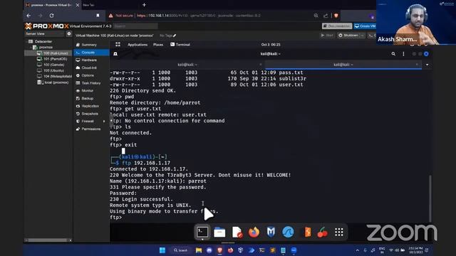Image resolution: width=456 pixels, height=256 pixels.
Task: Open the Windows Start menu
Action: (x=162, y=250)
